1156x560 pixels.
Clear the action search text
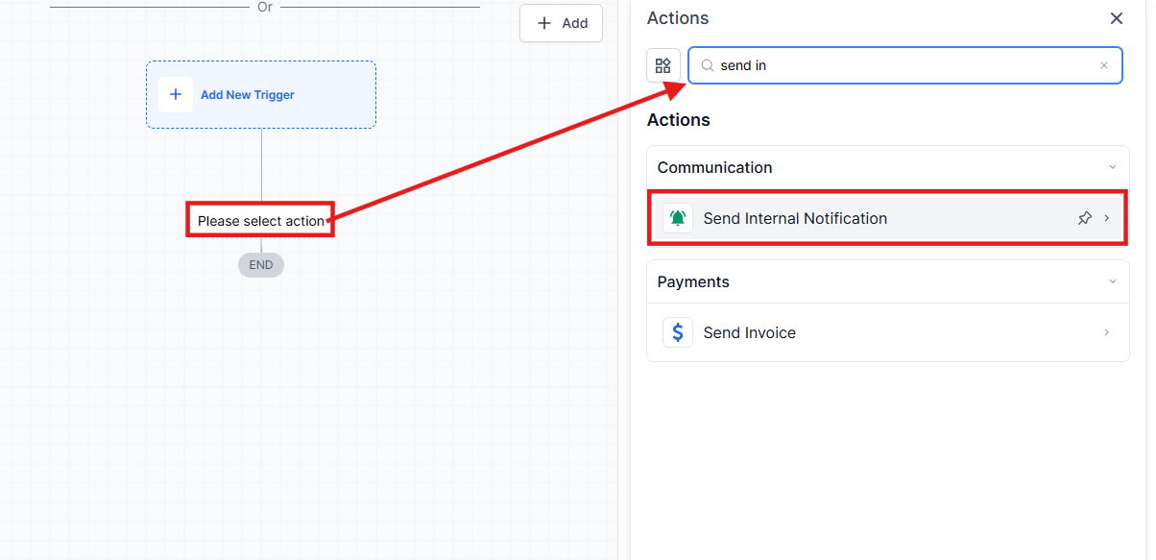(1103, 65)
